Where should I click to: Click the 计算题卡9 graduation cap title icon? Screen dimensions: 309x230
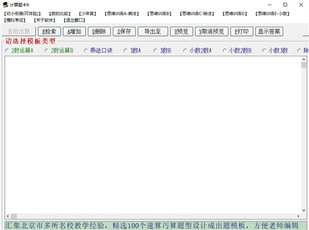[x=6, y=5]
